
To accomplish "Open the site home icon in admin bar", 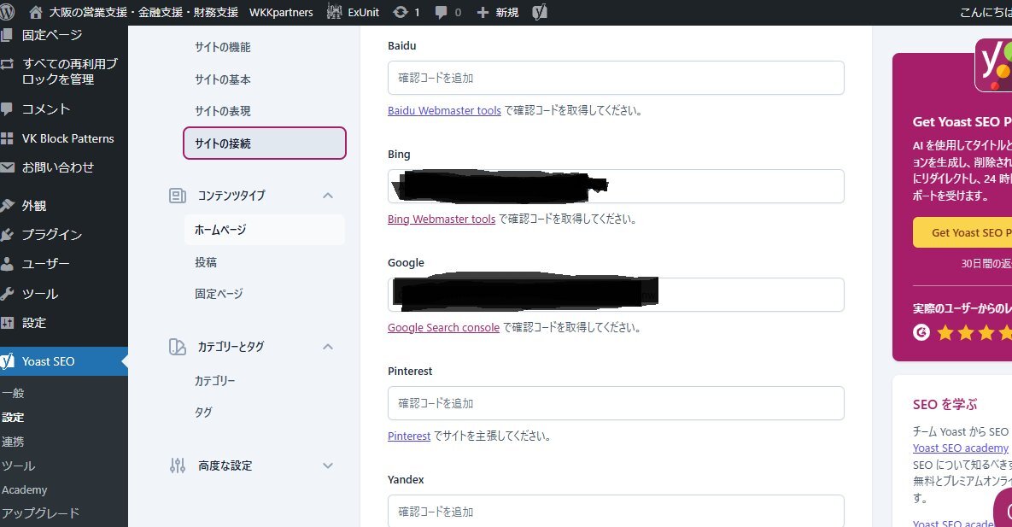I will [x=36, y=12].
